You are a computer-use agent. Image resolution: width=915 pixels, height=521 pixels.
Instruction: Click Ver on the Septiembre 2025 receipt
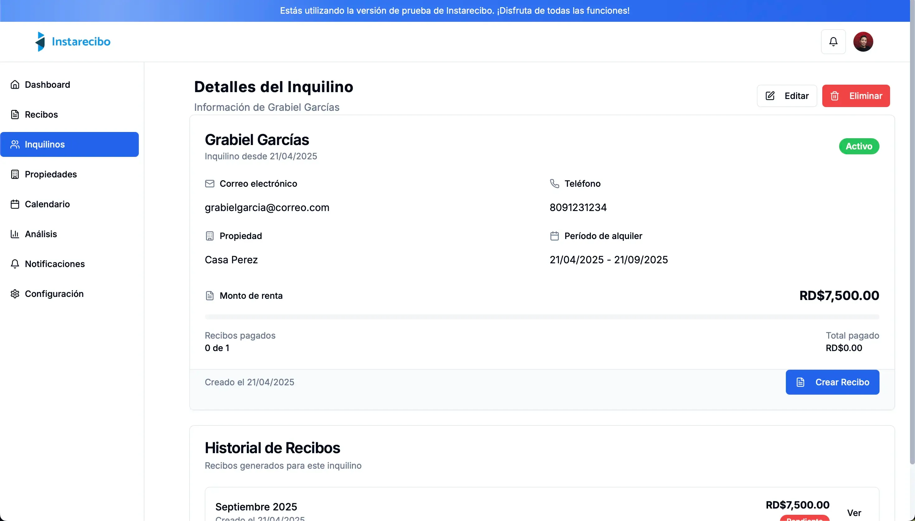pyautogui.click(x=854, y=513)
